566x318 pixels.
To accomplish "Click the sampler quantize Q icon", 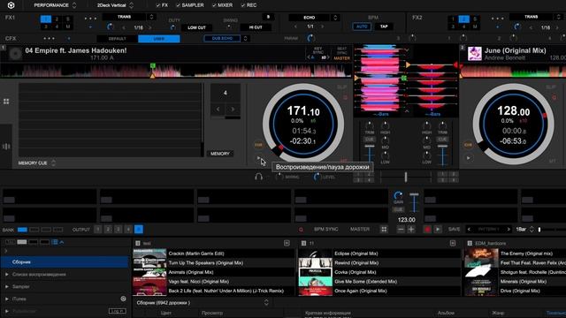I will (x=301, y=230).
